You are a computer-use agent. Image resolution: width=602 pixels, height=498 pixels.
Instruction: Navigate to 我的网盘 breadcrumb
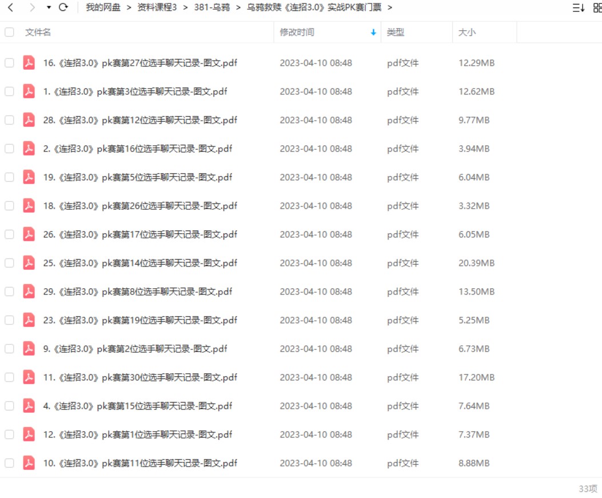tap(103, 7)
